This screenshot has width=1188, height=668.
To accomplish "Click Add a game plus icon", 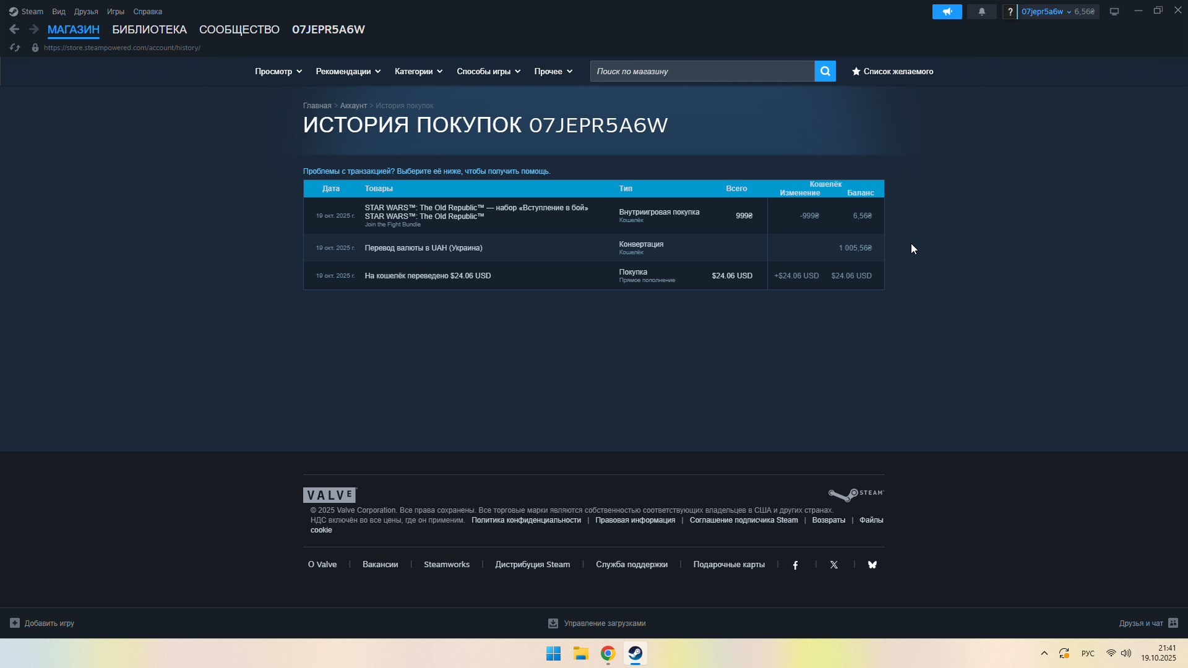I will pos(15,623).
